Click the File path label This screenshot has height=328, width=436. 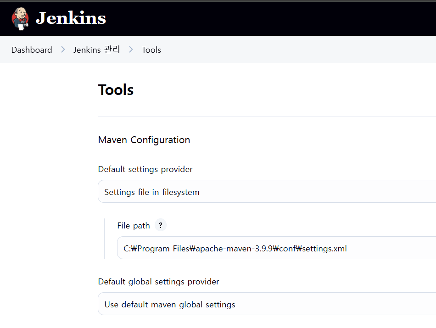(x=134, y=226)
